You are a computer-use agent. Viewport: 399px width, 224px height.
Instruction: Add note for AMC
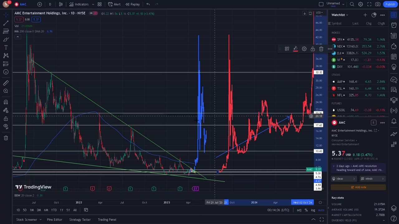358,187
